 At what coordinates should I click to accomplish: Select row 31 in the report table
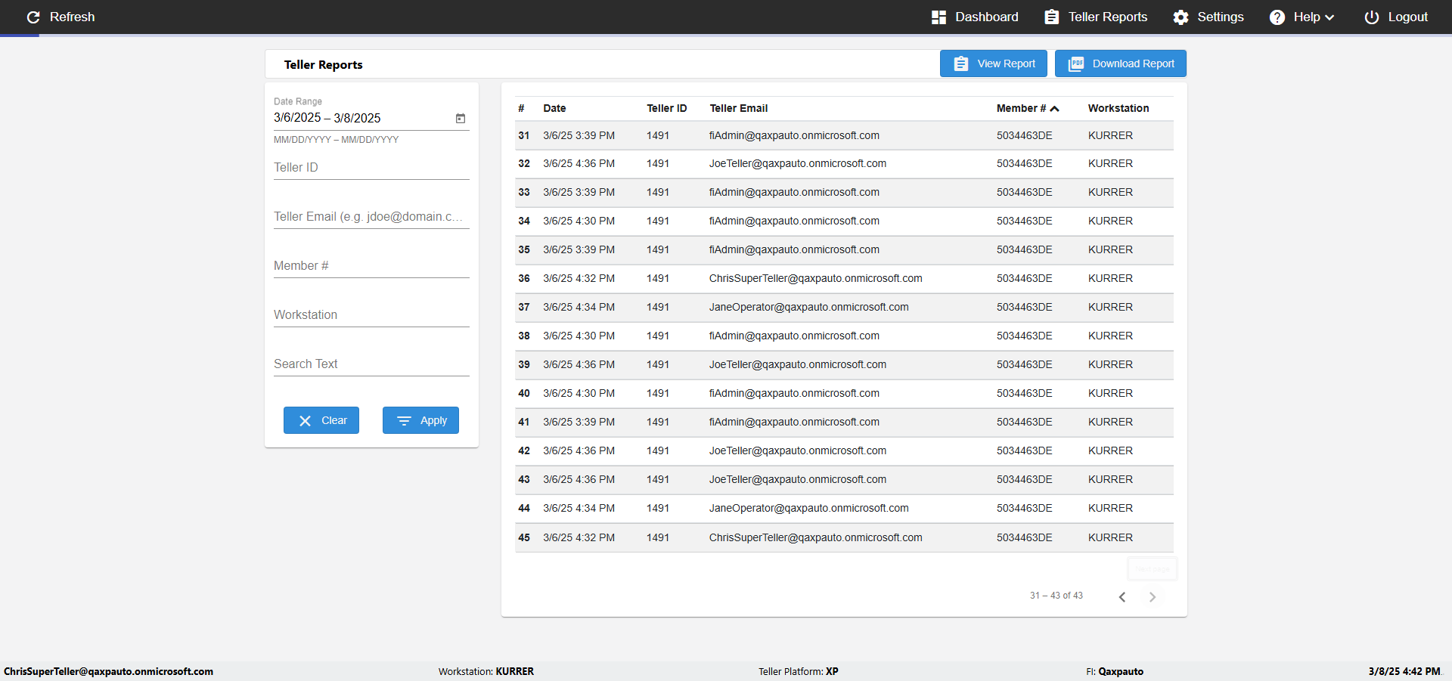[x=844, y=135]
